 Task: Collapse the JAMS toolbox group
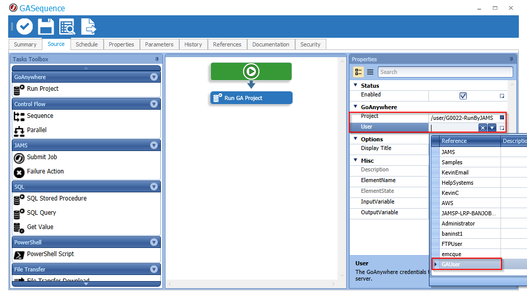(x=154, y=145)
